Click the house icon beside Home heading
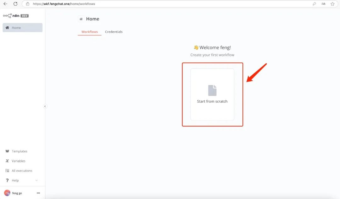Image resolution: width=340 pixels, height=199 pixels. point(81,19)
